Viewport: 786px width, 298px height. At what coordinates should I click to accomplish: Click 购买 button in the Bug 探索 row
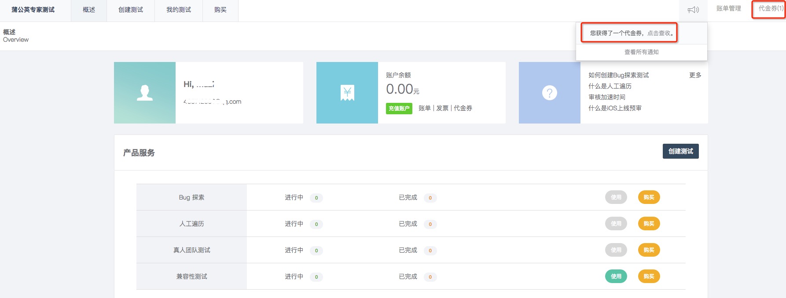[649, 197]
